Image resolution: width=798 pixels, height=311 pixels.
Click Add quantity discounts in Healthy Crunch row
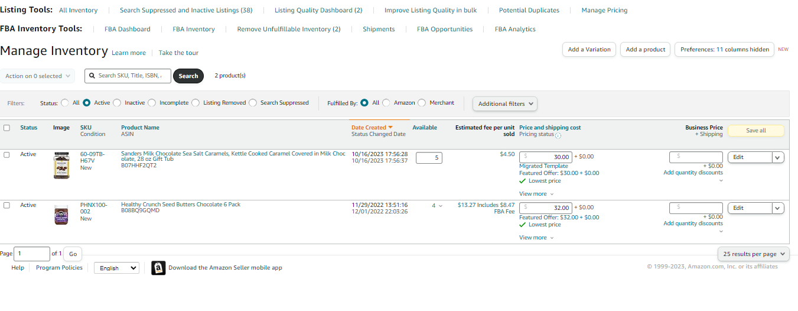[x=693, y=223]
